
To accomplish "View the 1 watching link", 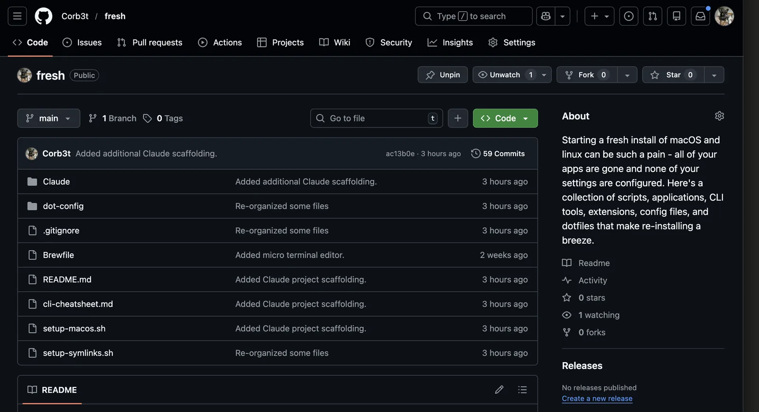I will coord(591,315).
